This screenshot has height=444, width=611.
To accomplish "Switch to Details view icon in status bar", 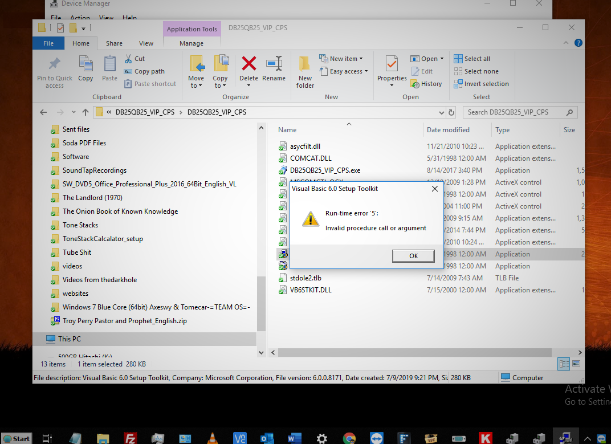I will 564,364.
